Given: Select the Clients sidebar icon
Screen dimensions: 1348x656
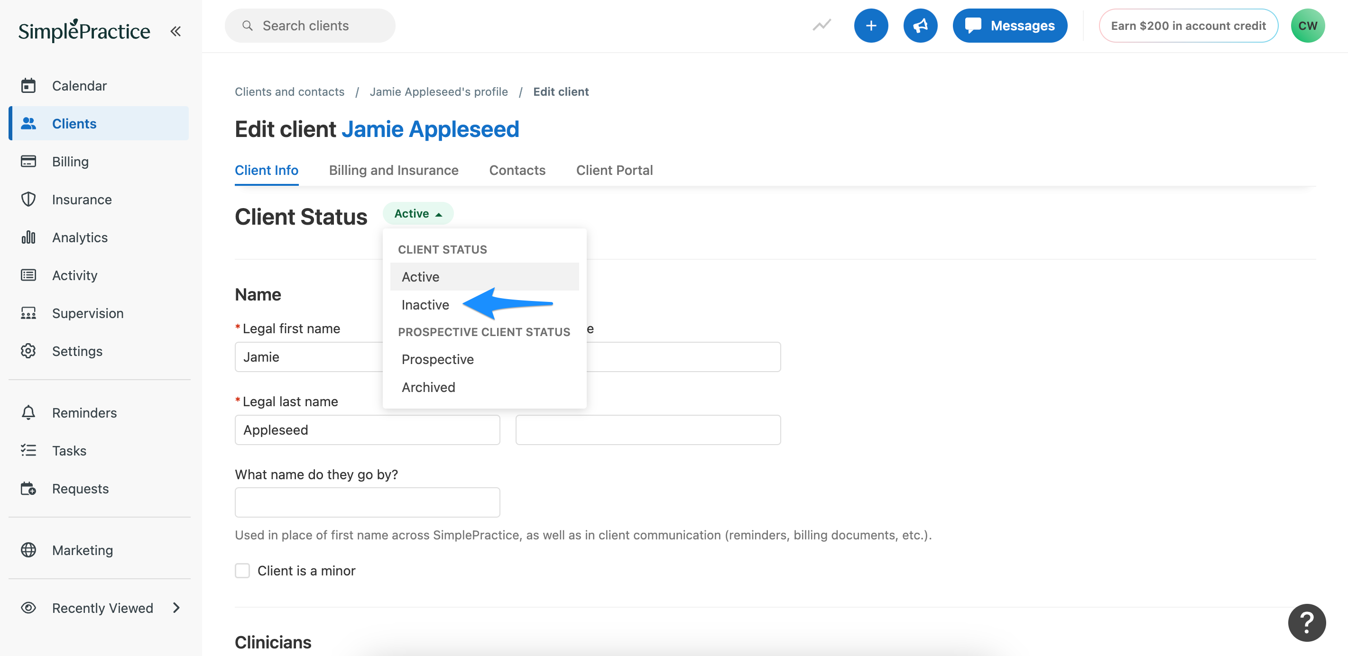Looking at the screenshot, I should [x=28, y=123].
